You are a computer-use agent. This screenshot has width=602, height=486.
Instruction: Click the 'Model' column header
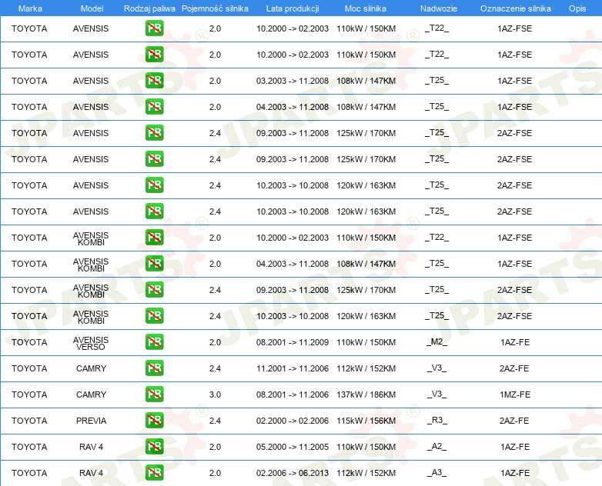click(x=92, y=8)
